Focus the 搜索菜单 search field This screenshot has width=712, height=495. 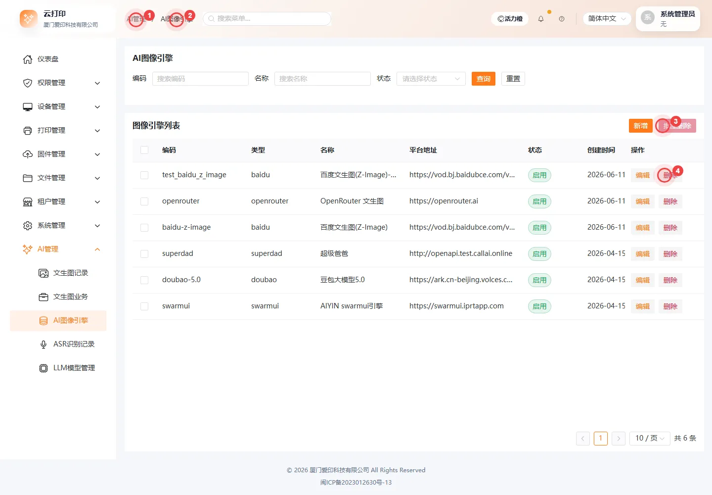(x=267, y=19)
